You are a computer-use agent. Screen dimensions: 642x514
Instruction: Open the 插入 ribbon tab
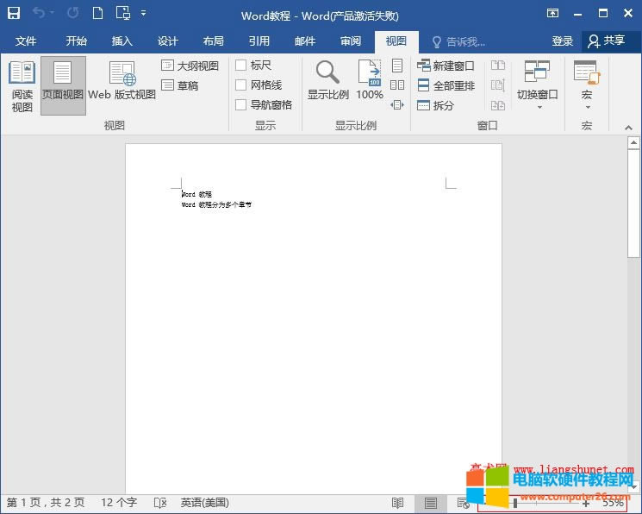coord(122,41)
